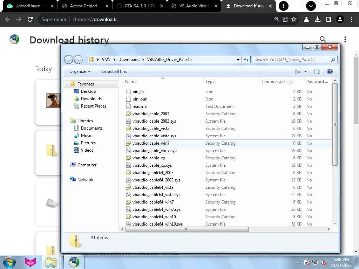Open the view options dropdown arrow

click(x=305, y=71)
